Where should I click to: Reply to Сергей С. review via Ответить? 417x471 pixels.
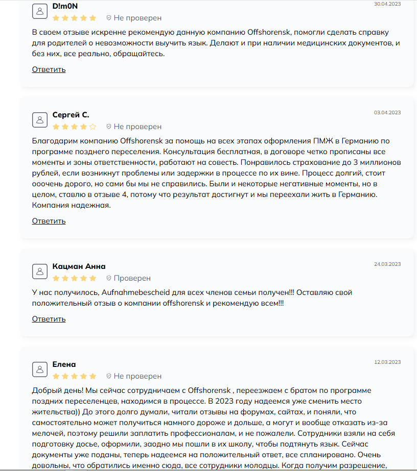point(49,221)
